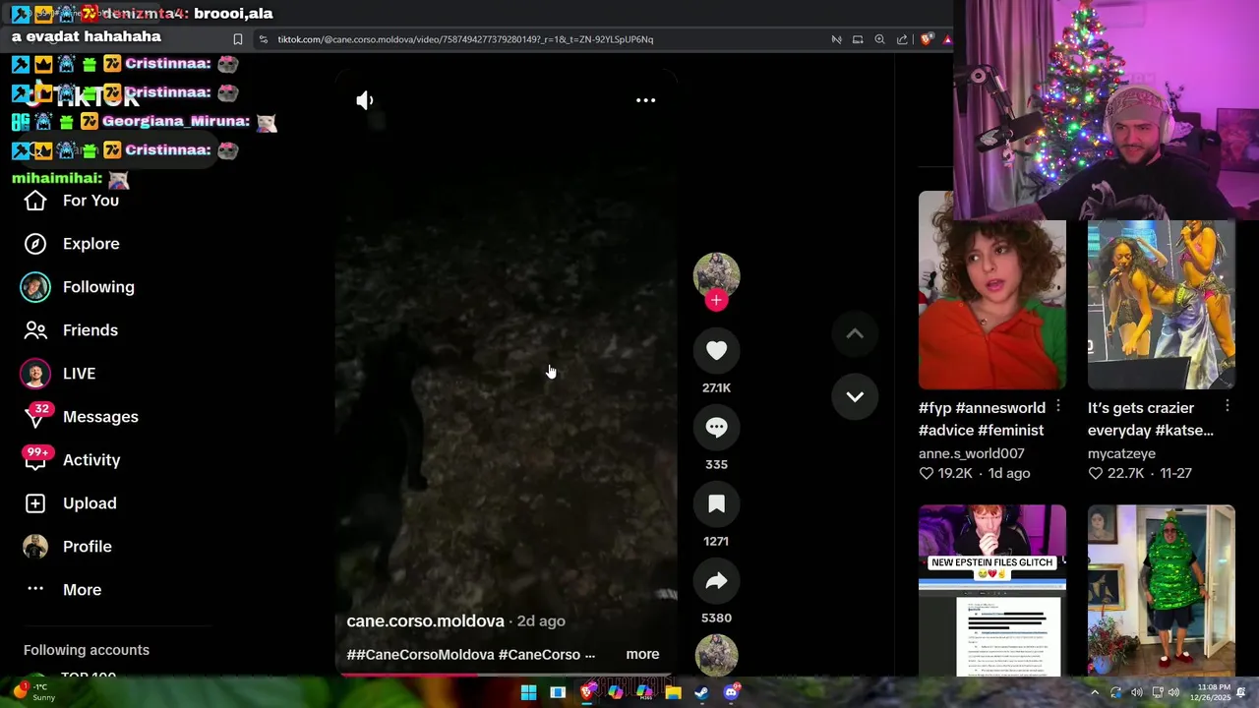Click the picture-in-picture icon in address bar
The height and width of the screenshot is (708, 1259).
858,39
